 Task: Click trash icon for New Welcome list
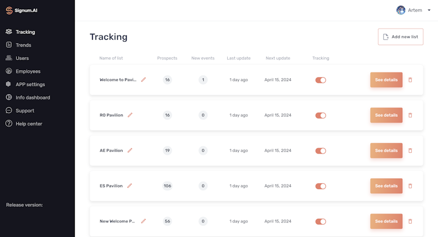pos(410,221)
